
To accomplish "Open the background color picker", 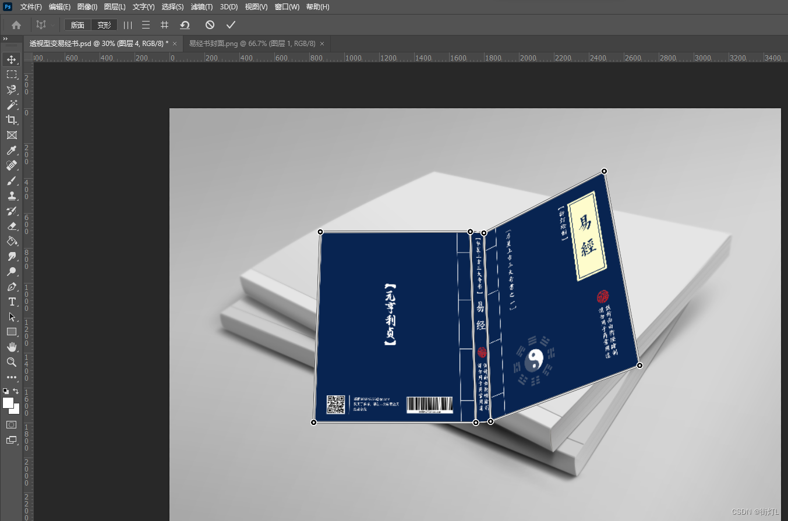I will (x=16, y=411).
